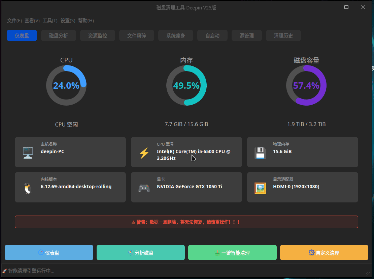Click the 24.0% CPU value
Screen dimensions: 374x279
pos(66,85)
